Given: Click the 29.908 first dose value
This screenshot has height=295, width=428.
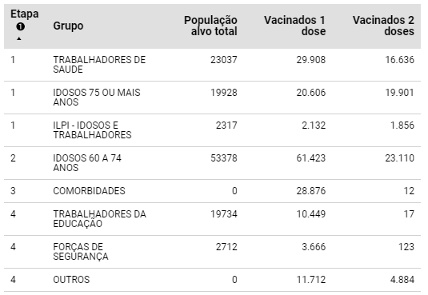Looking at the screenshot, I should [311, 60].
